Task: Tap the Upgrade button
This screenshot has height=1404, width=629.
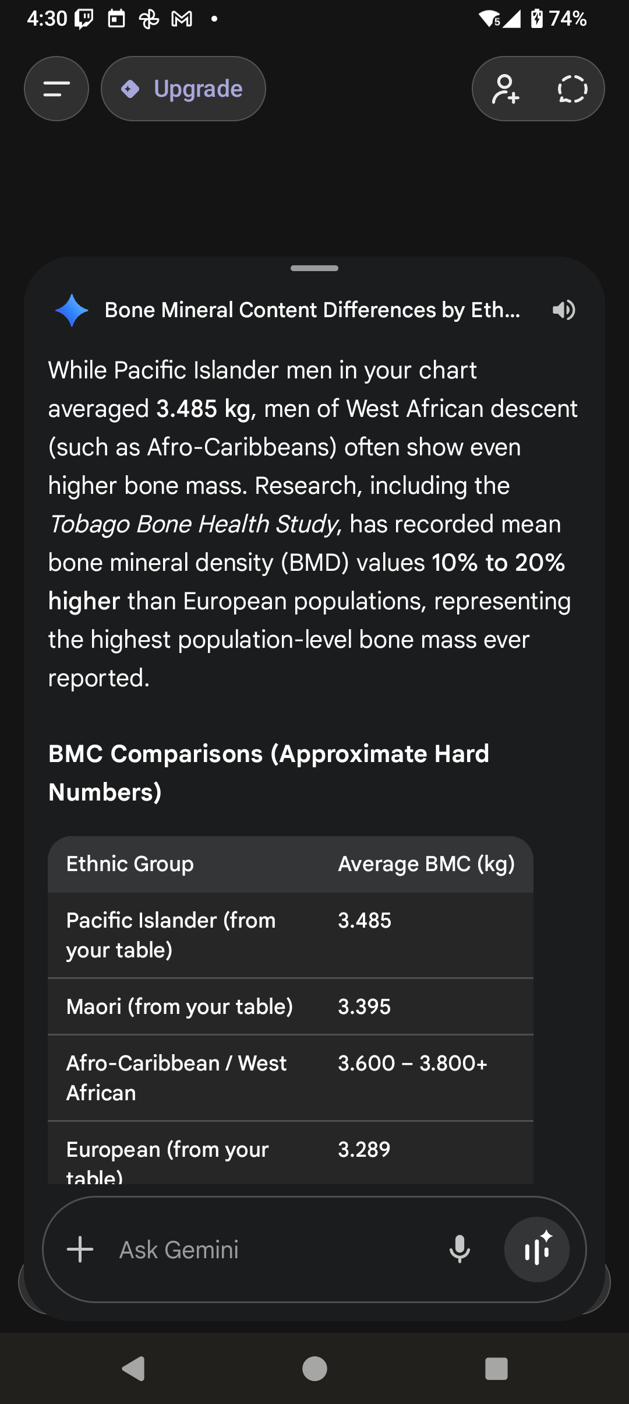Action: click(x=183, y=89)
